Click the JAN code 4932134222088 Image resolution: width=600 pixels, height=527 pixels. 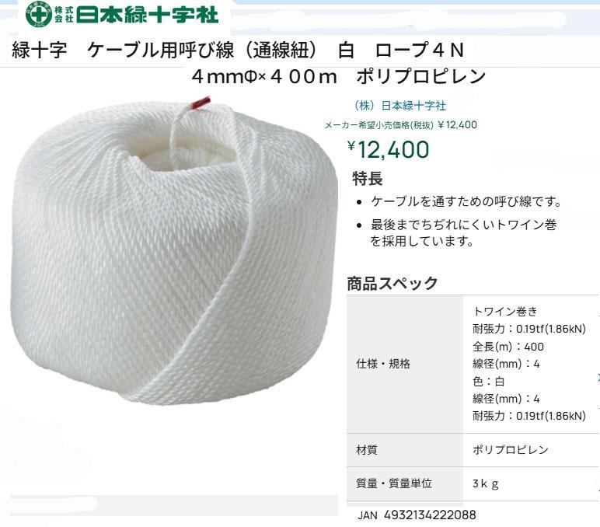[417, 515]
